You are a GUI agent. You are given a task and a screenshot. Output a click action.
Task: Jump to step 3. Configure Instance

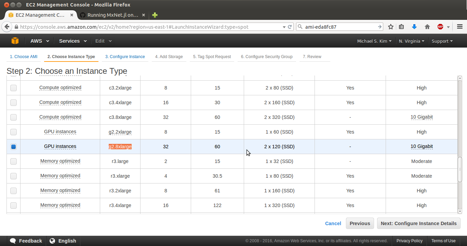125,57
